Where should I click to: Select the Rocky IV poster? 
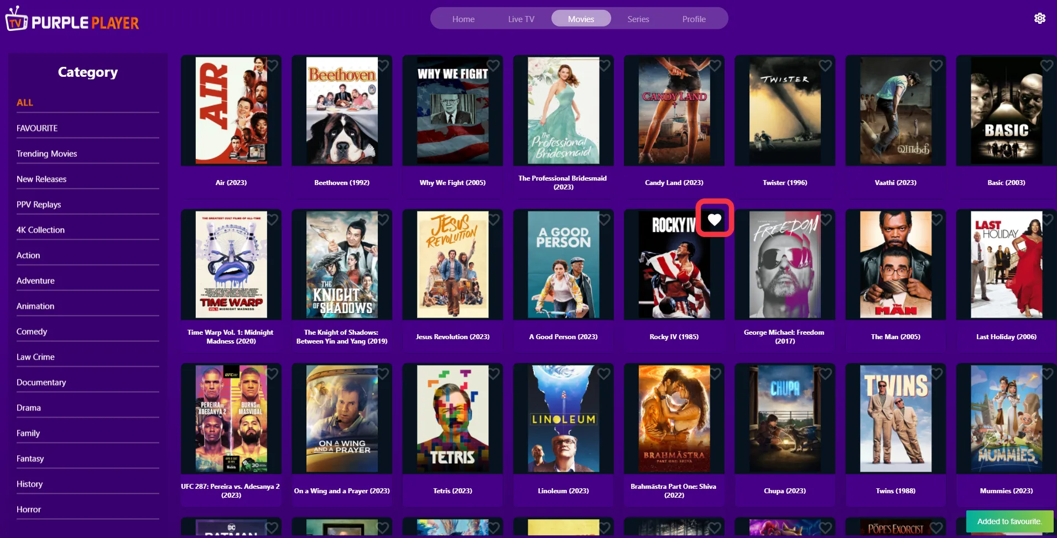tap(674, 265)
